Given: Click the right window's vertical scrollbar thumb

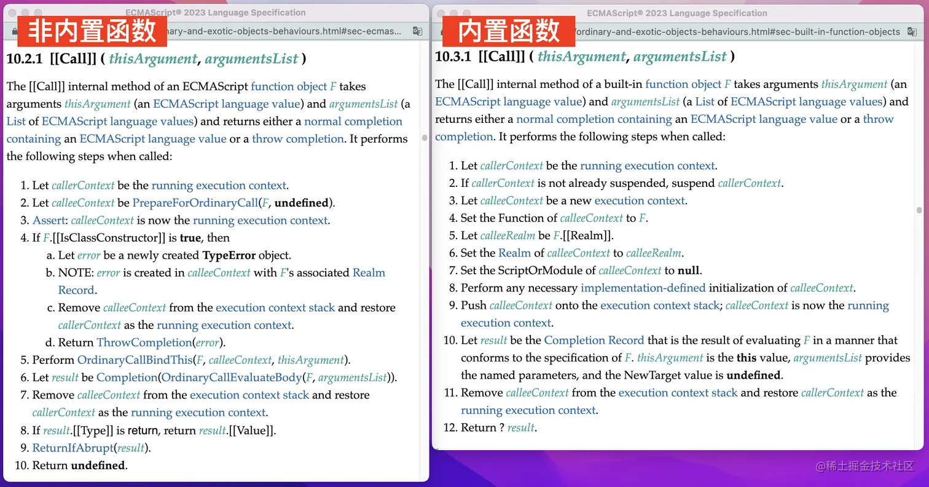Looking at the screenshot, I should pos(919,210).
